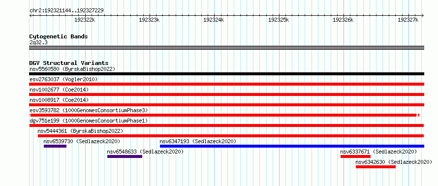Open nsv6337671 (Sedlazeck2020) label
This screenshot has height=186, width=438.
378,152
